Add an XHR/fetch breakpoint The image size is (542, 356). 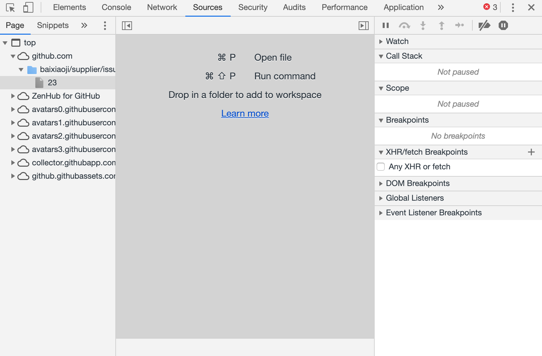531,152
